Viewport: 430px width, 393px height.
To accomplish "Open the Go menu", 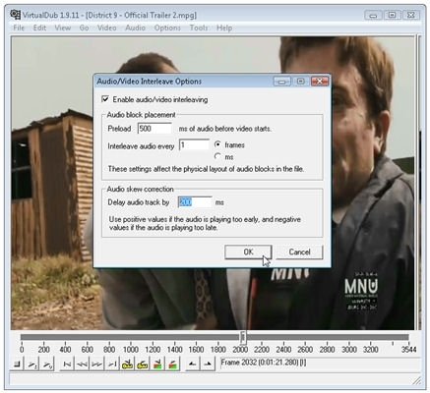I will tap(84, 28).
